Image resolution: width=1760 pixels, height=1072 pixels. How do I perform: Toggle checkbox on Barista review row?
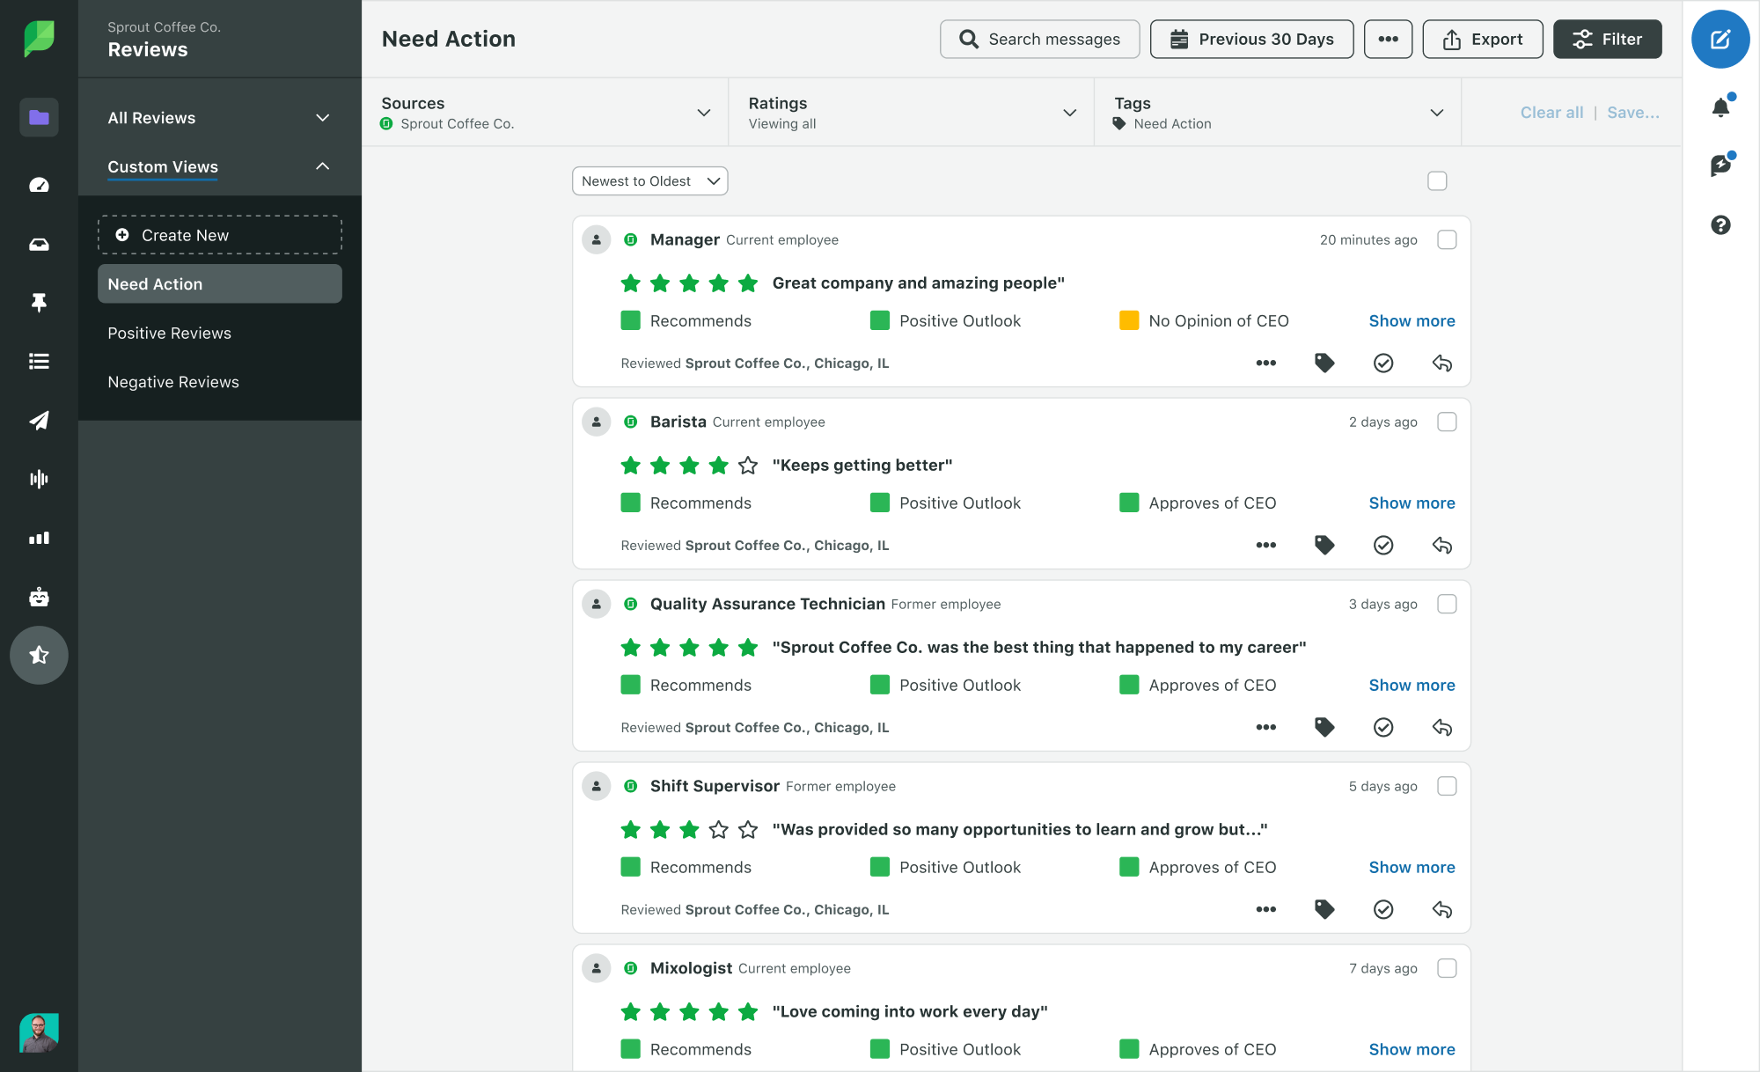1447,421
